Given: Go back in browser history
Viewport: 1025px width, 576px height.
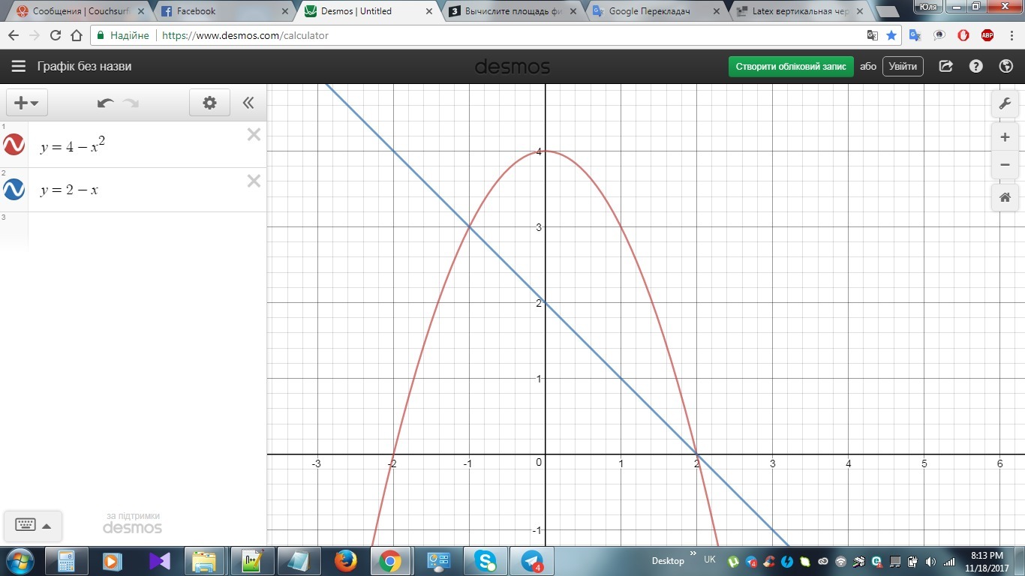Looking at the screenshot, I should click(x=14, y=35).
